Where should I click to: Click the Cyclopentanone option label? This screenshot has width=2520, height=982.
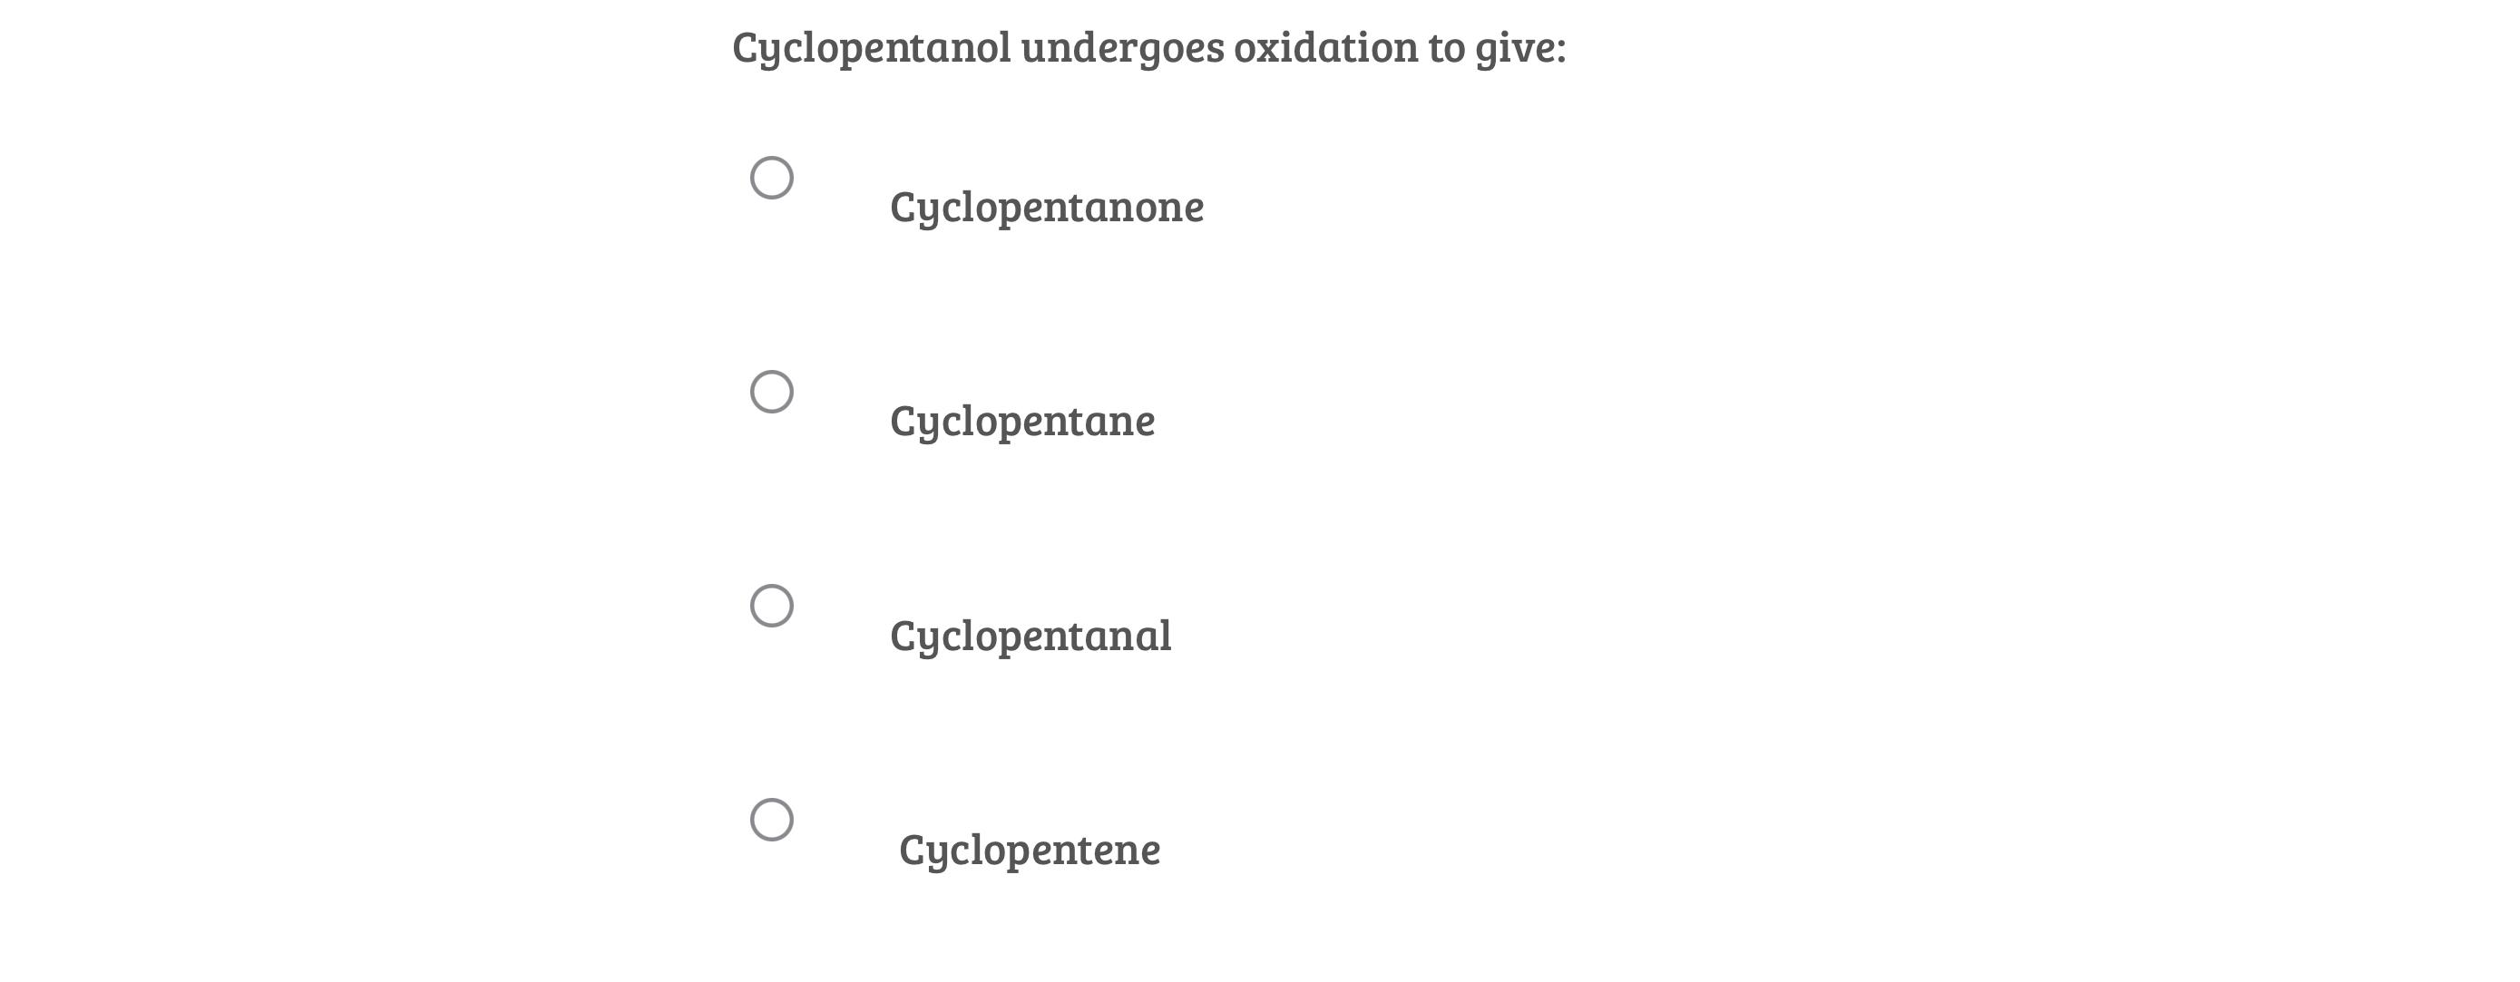[1048, 207]
